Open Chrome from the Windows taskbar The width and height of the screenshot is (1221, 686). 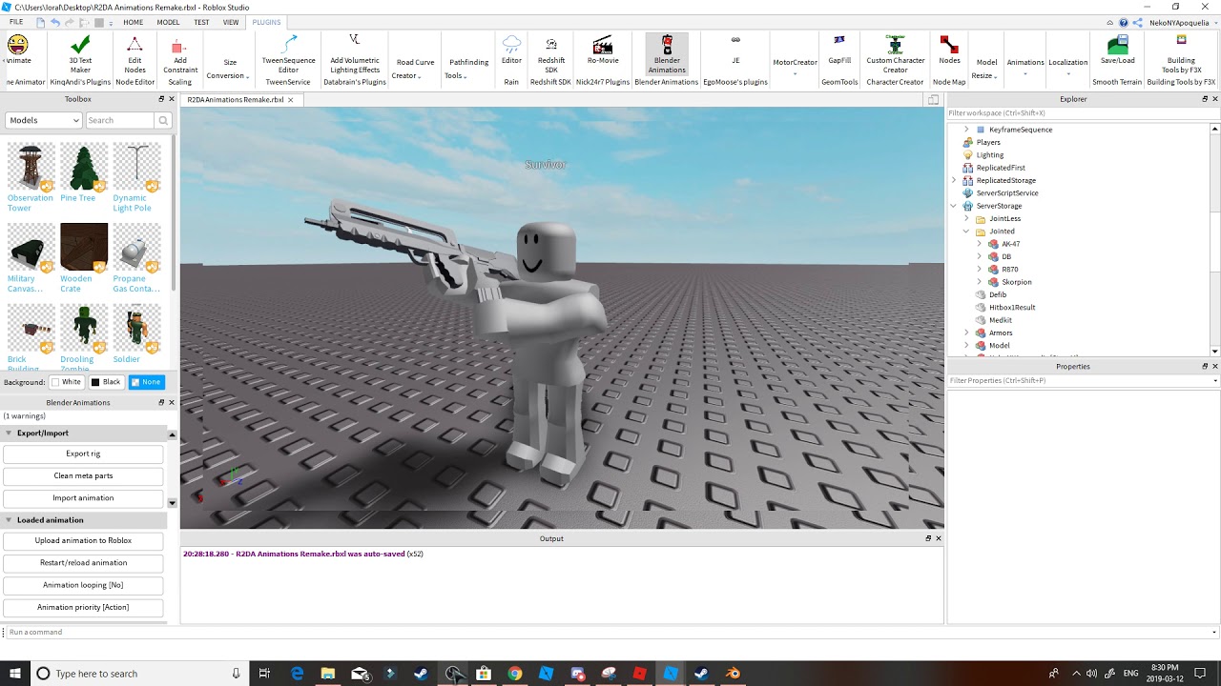[x=515, y=674]
